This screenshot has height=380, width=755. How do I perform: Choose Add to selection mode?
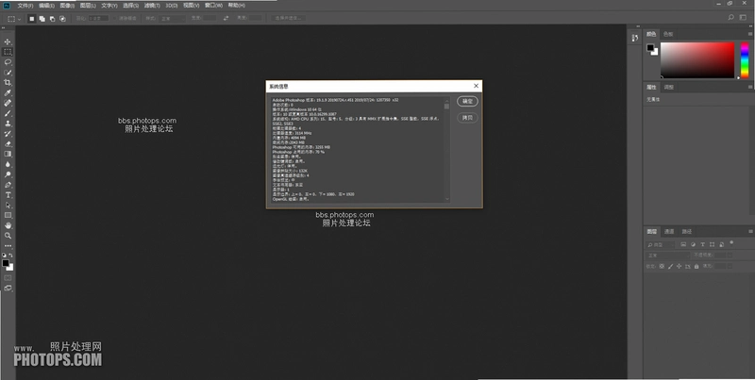42,19
